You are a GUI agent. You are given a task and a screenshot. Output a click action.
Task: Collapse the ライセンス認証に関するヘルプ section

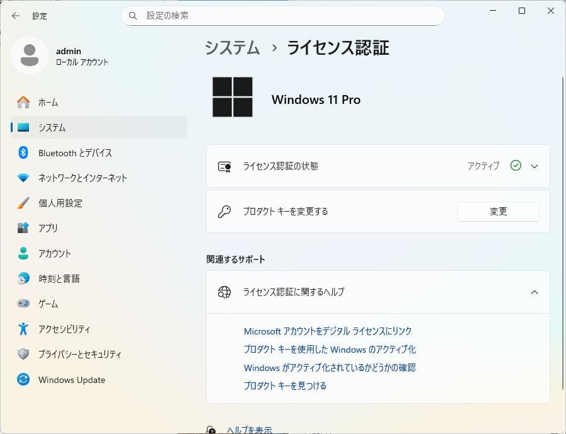(x=534, y=292)
